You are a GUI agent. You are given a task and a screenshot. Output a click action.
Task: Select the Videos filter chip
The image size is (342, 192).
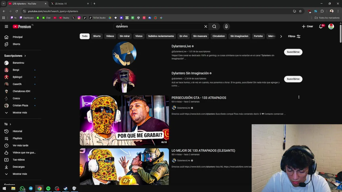coord(110,36)
